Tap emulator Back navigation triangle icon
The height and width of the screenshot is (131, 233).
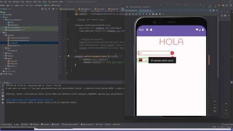(143, 14)
